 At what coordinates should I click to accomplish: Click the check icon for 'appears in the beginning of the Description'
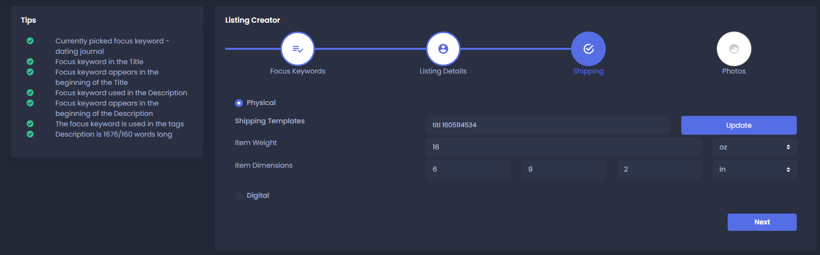coord(30,103)
